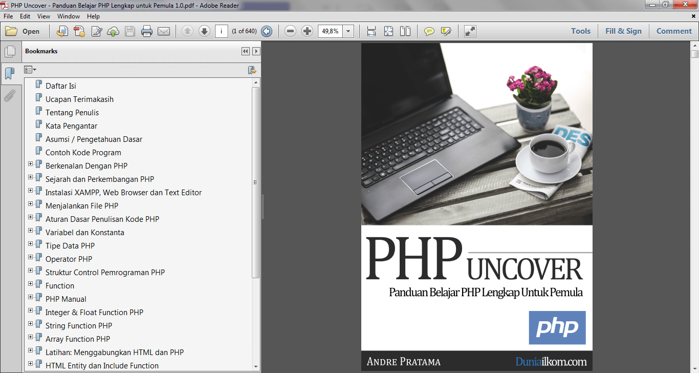The image size is (699, 373).
Task: Click the Highlight text tool icon
Action: pyautogui.click(x=446, y=31)
